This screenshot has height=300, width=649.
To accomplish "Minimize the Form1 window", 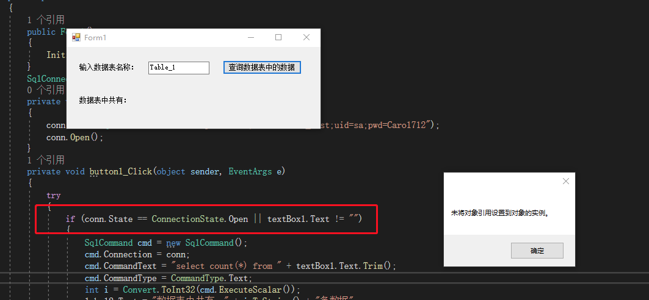I will (251, 38).
